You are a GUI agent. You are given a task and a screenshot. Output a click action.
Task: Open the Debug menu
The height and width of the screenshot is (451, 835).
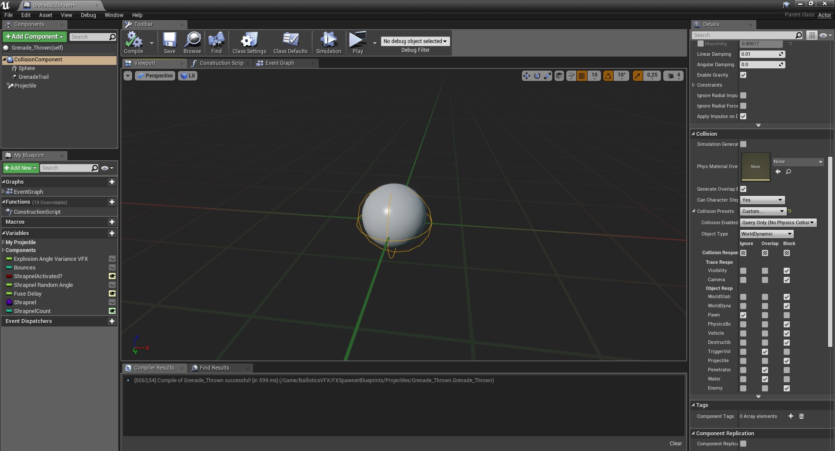click(88, 15)
